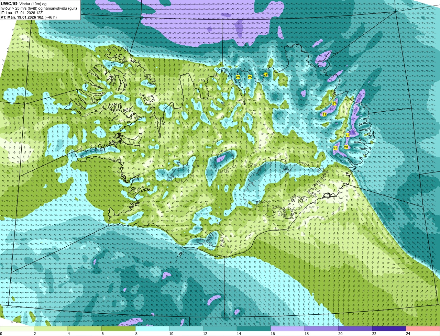This screenshot has height=336, width=440.
Task: Click the 2–4 m/s light green legend swatch
Action: click(x=51, y=328)
